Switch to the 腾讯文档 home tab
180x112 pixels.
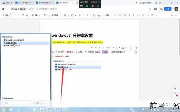(7, 3)
